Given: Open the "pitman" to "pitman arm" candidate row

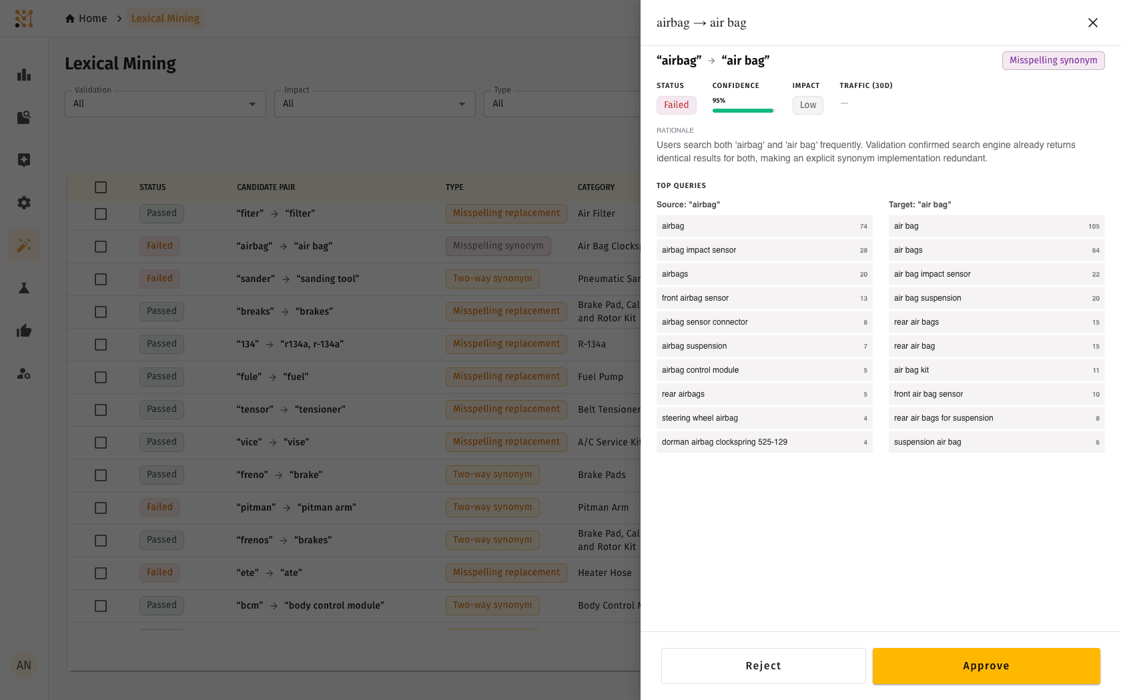Looking at the screenshot, I should click(354, 508).
